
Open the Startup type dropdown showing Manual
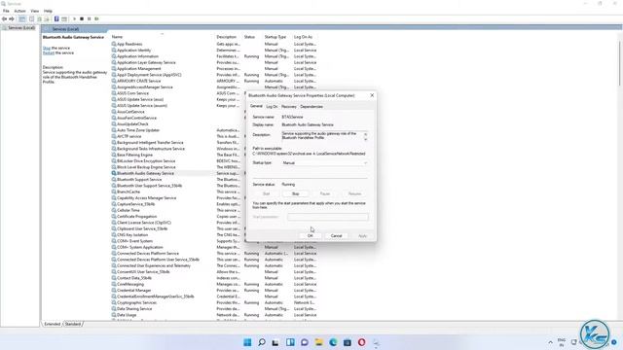pos(324,163)
